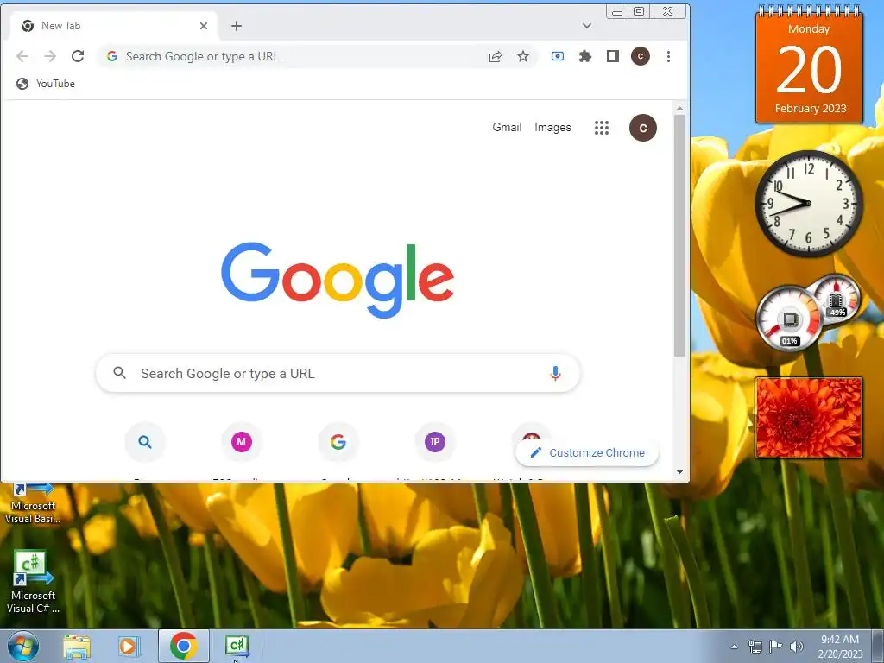The image size is (884, 663).
Task: Open the blue screen capture extension icon
Action: (x=558, y=56)
